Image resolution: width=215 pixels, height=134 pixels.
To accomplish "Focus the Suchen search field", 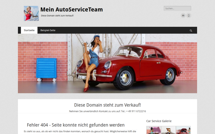I will tap(177, 8).
